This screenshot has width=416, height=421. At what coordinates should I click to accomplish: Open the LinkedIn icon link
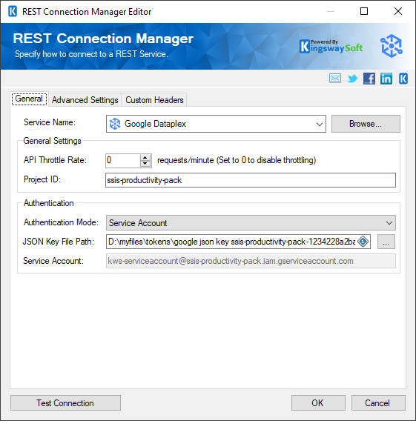click(386, 79)
